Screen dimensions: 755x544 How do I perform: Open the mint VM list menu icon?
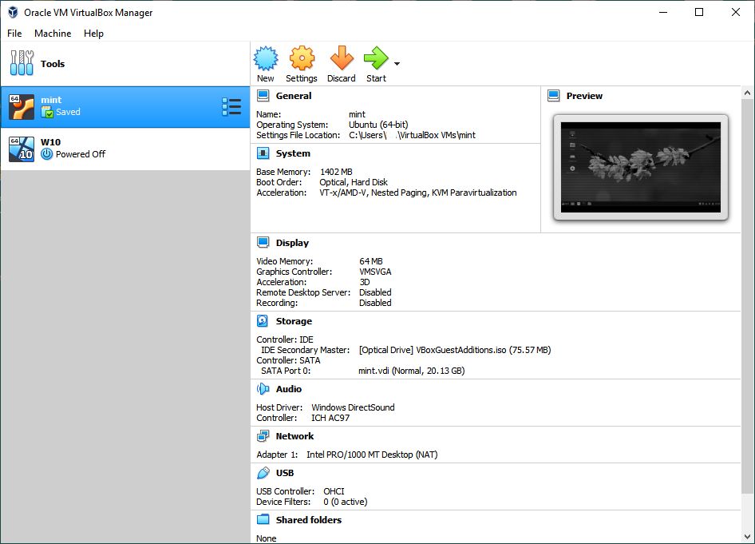(231, 106)
